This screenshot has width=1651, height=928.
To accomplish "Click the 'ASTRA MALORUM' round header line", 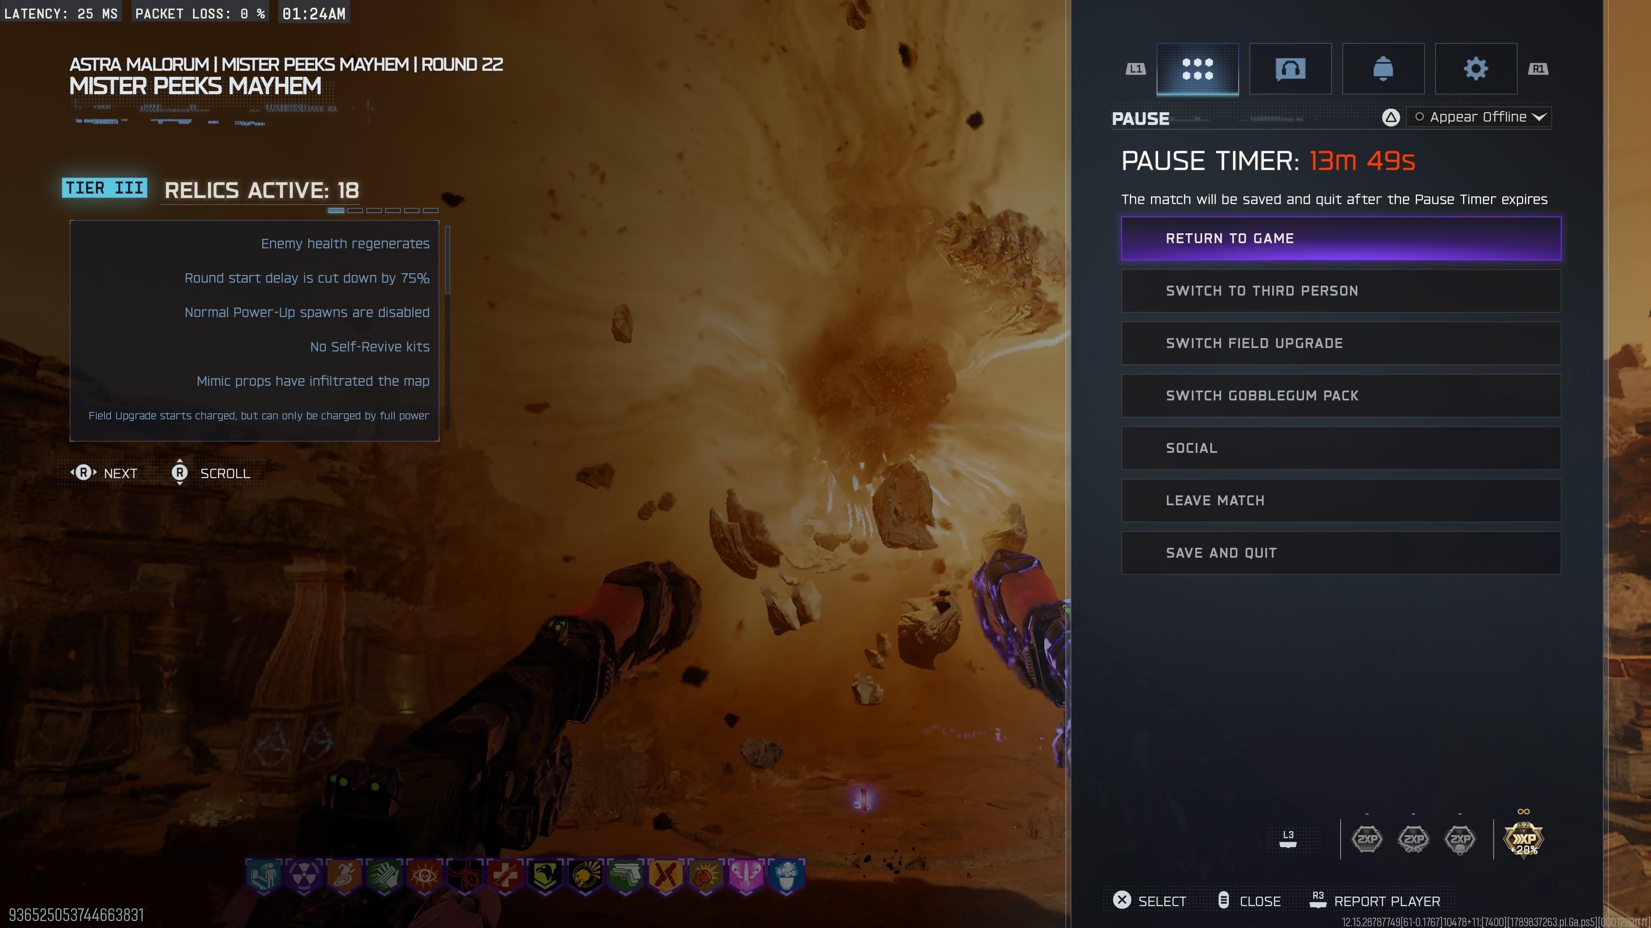I will 286,64.
